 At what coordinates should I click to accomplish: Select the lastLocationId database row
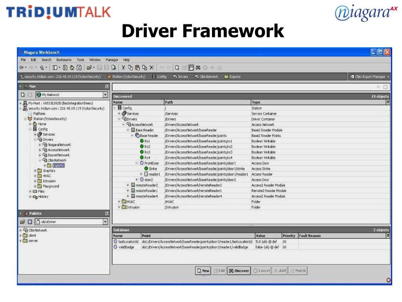[x=251, y=241]
